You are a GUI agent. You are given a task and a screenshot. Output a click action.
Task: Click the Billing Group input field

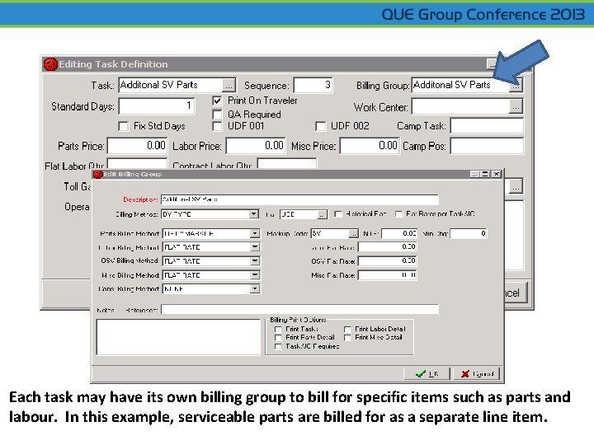point(460,85)
